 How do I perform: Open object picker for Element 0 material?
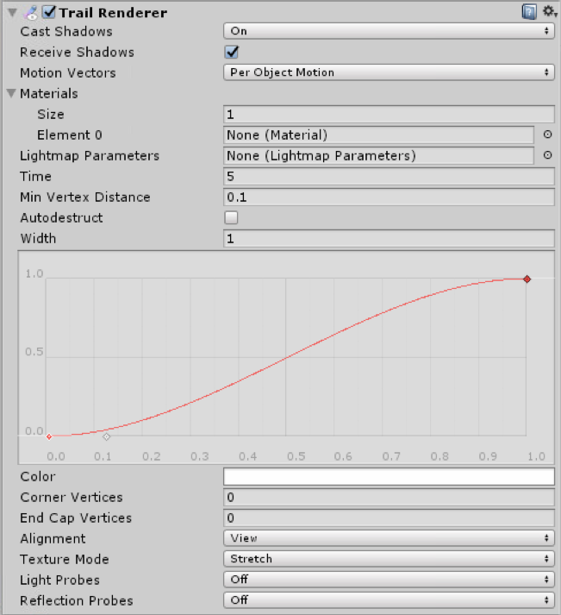pyautogui.click(x=547, y=135)
